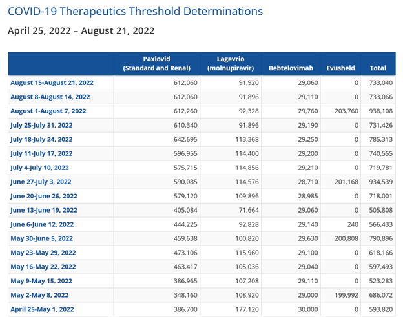Open the July 18-July 24, 2022 entry

click(41, 139)
